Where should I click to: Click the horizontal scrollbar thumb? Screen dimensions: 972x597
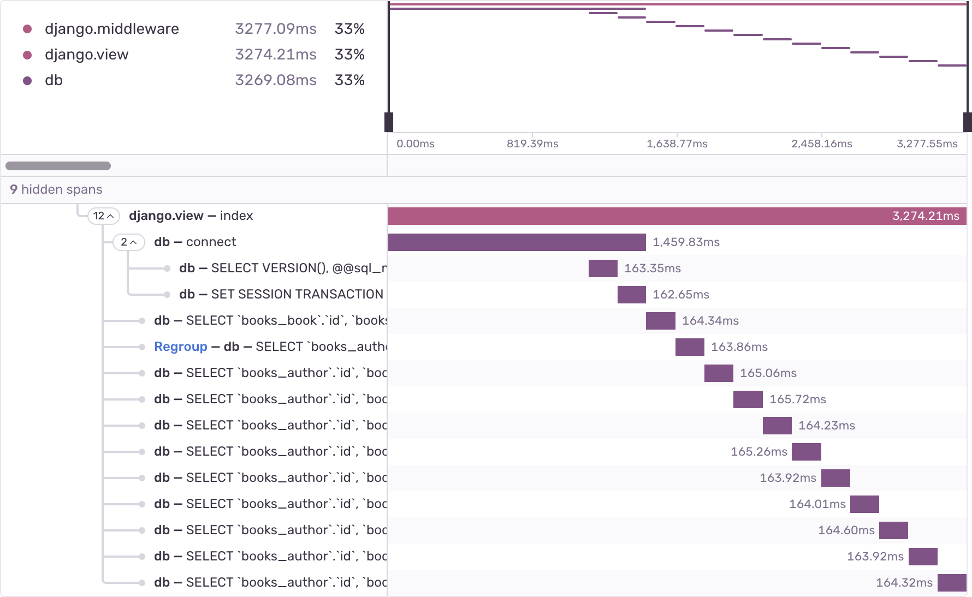coord(58,166)
